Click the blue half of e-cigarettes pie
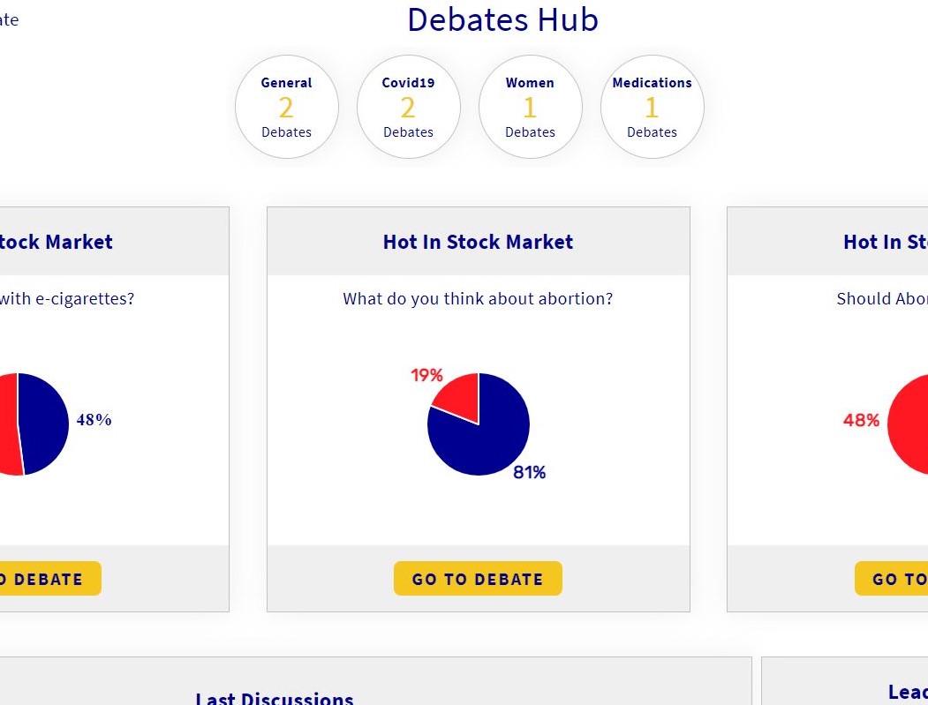This screenshot has width=928, height=705. pyautogui.click(x=44, y=424)
